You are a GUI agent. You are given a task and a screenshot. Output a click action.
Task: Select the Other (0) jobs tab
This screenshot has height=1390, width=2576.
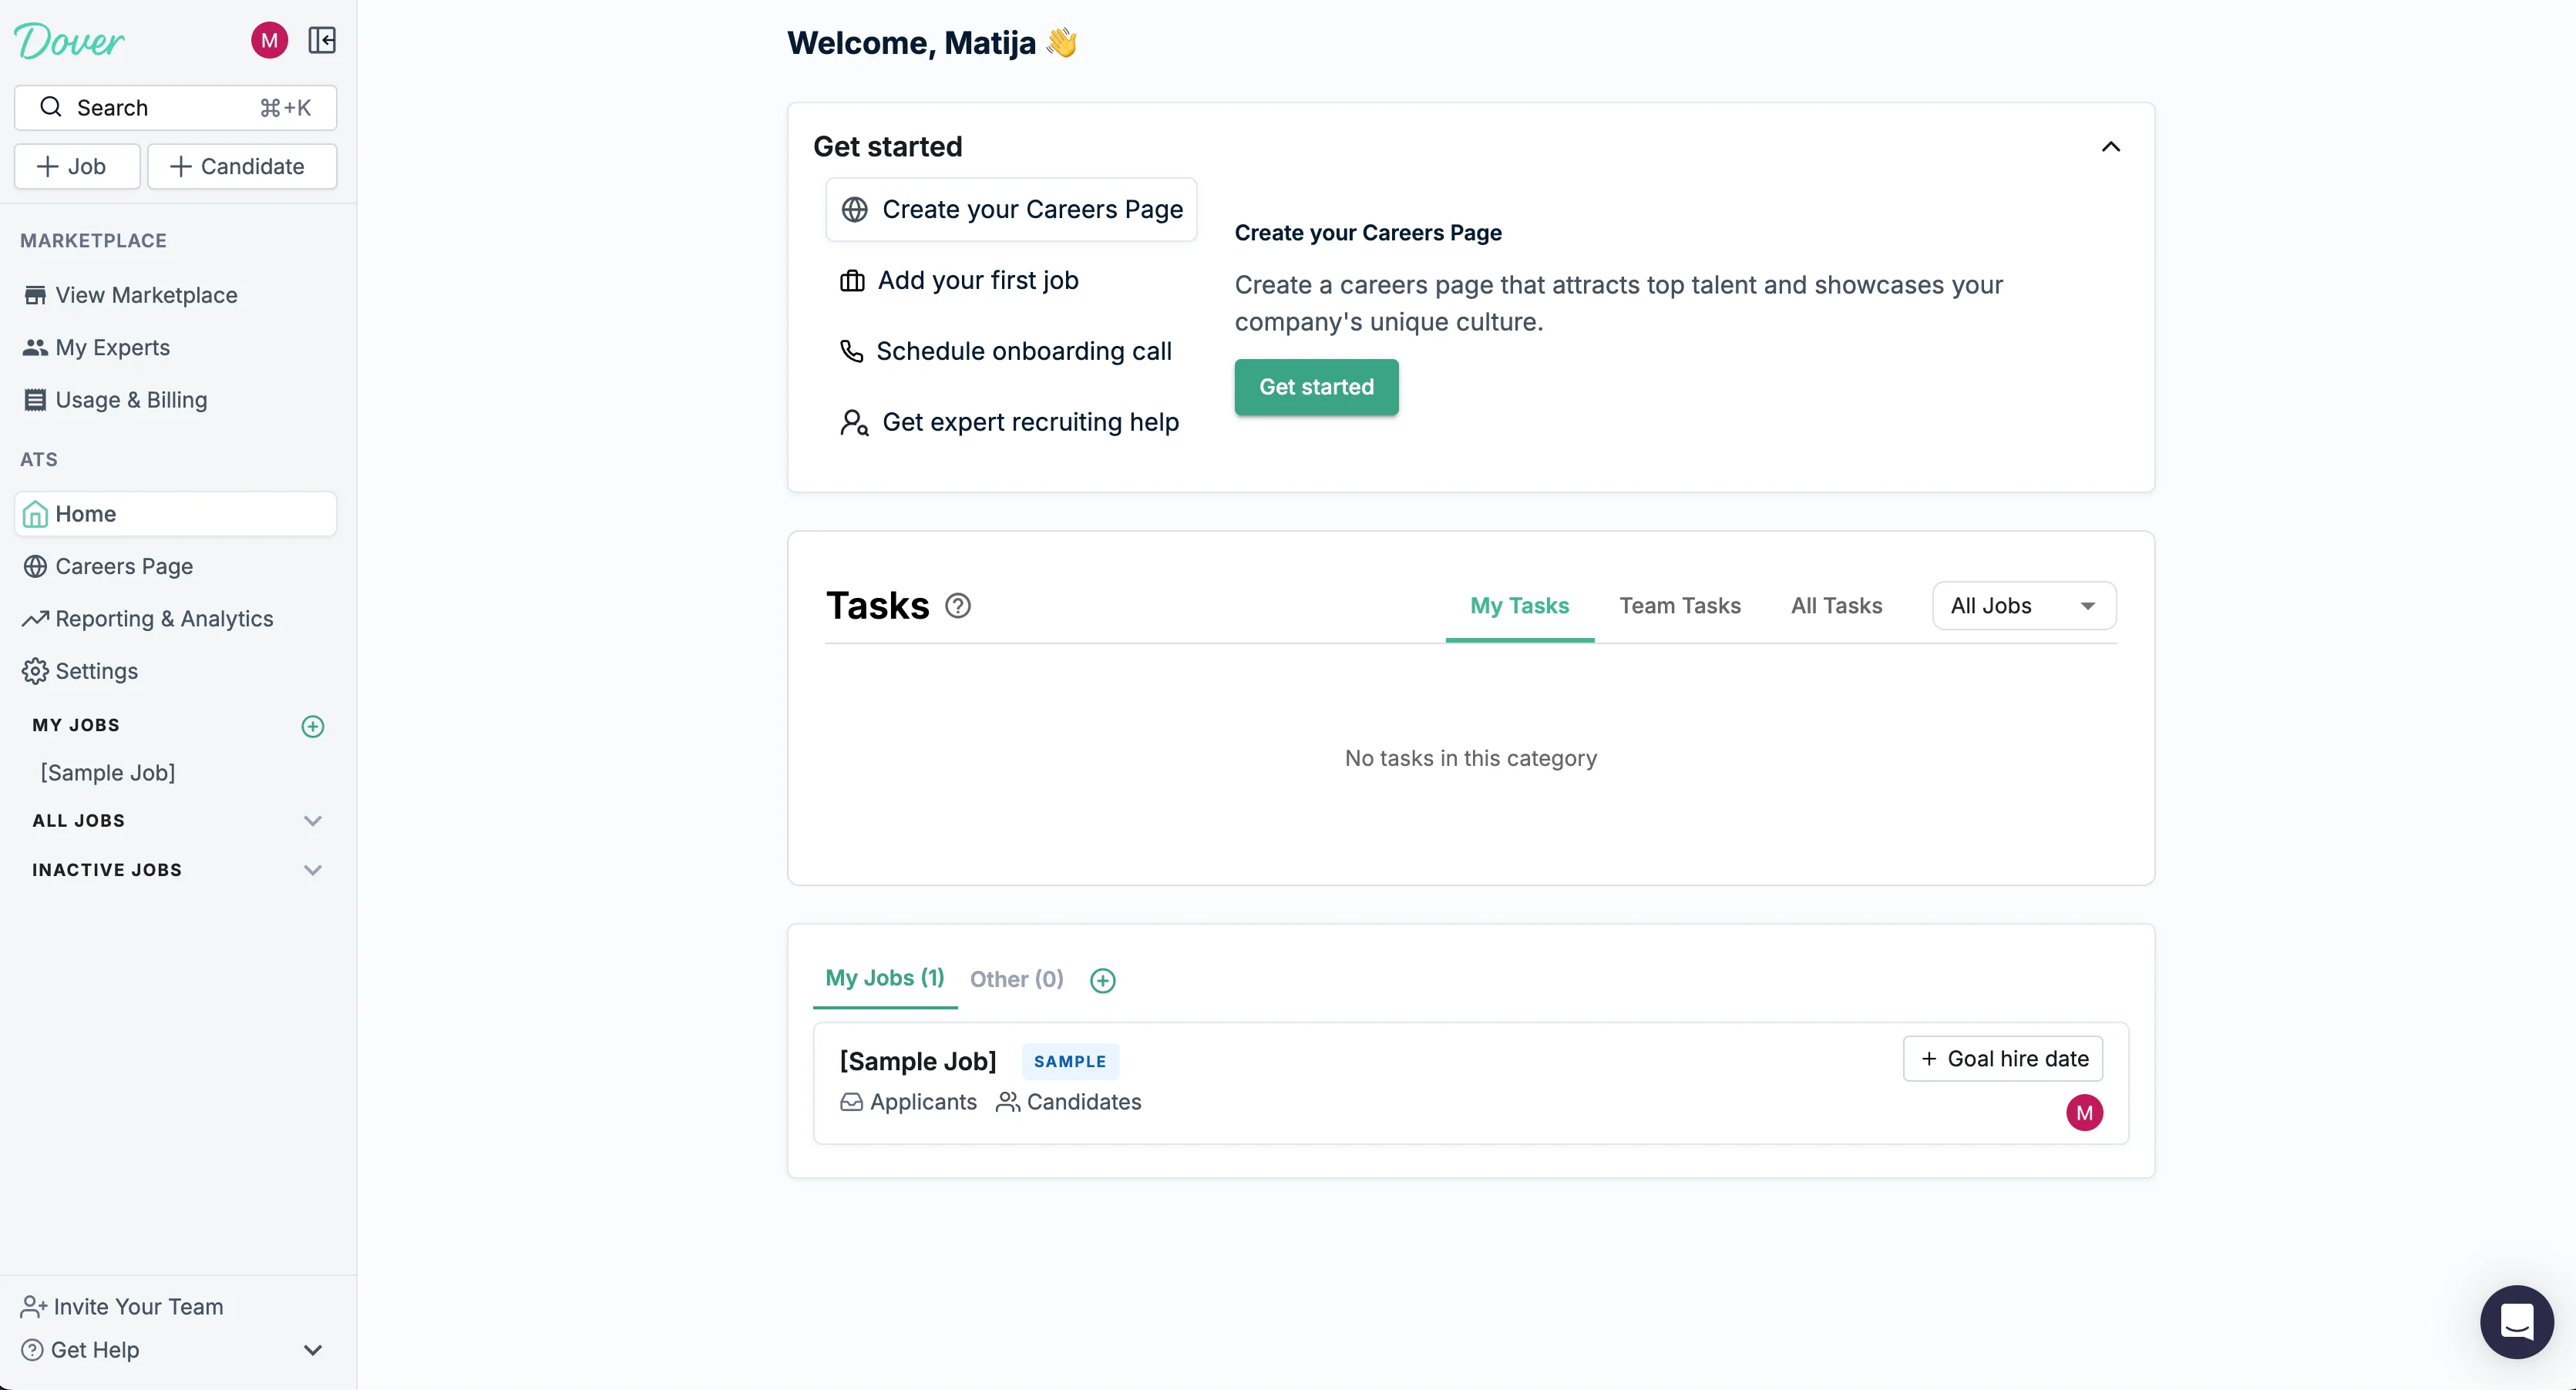pyautogui.click(x=1016, y=979)
